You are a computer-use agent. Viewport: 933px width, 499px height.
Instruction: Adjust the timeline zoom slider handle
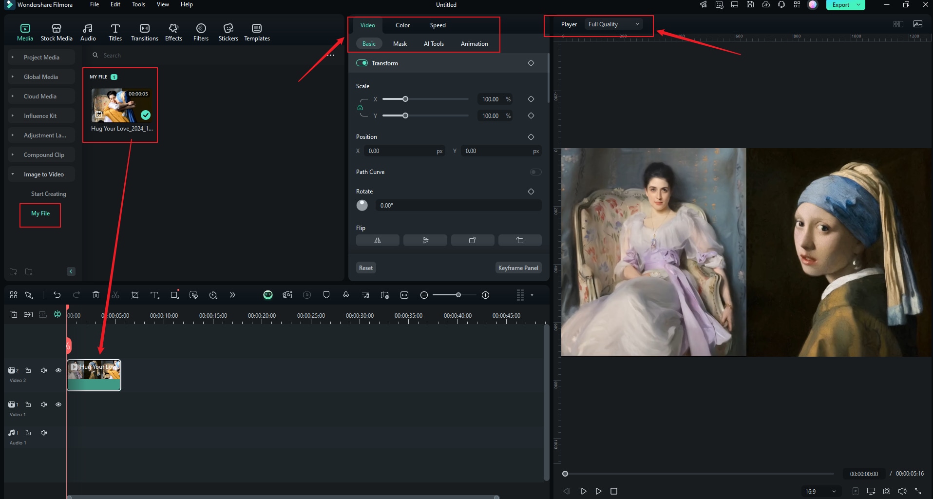coord(458,295)
